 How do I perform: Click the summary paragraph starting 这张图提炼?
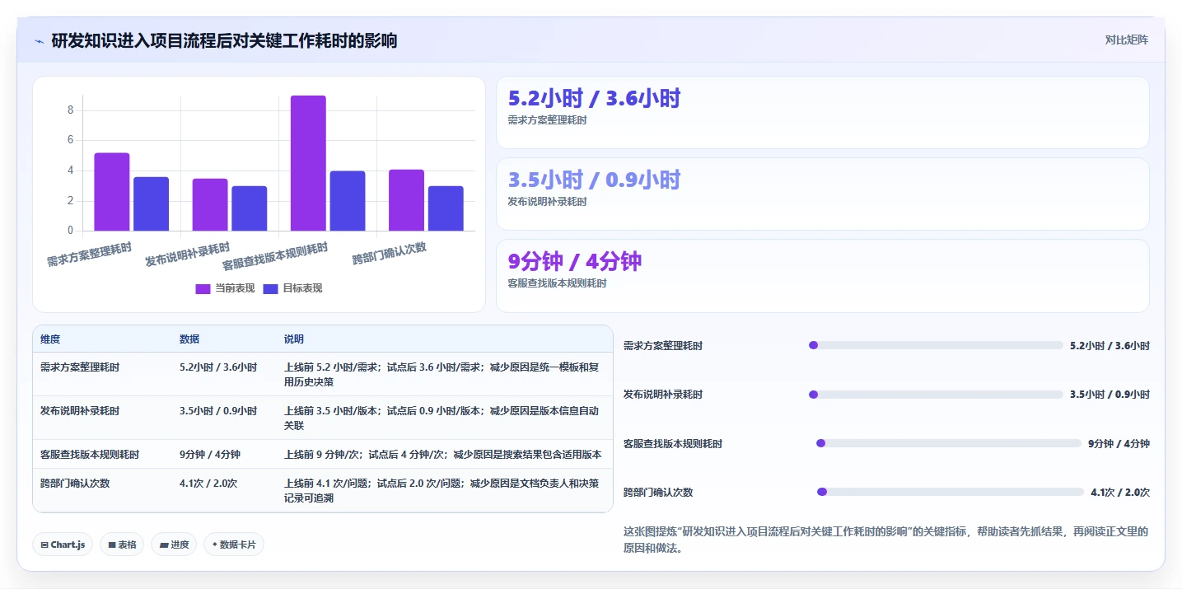click(885, 540)
